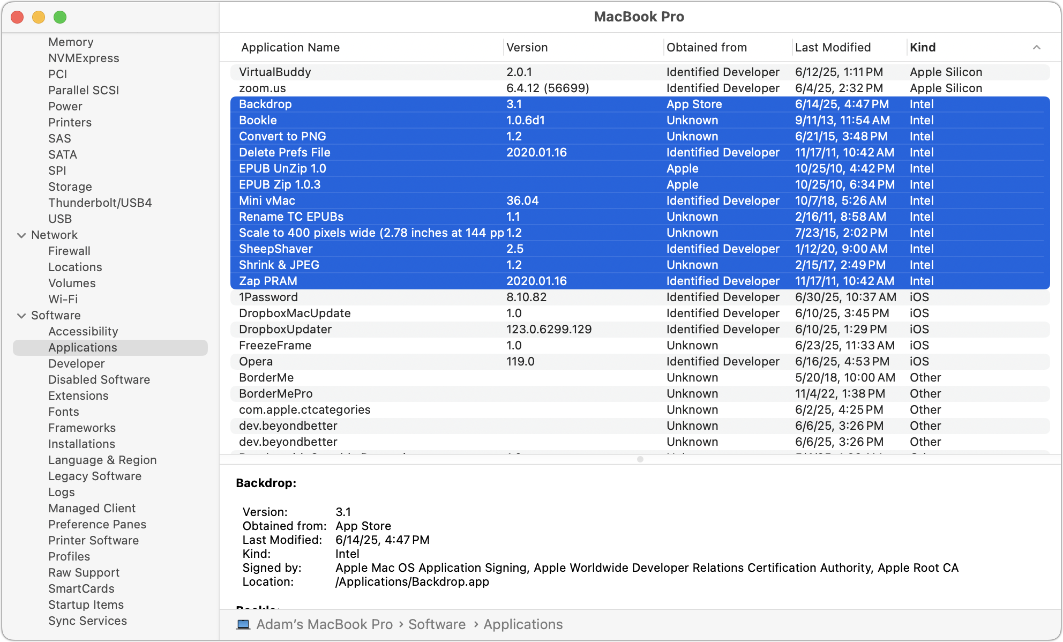Viewport: 1063px width, 642px height.
Task: Select Thunderbolt/USB4 in the sidebar
Action: coord(100,203)
